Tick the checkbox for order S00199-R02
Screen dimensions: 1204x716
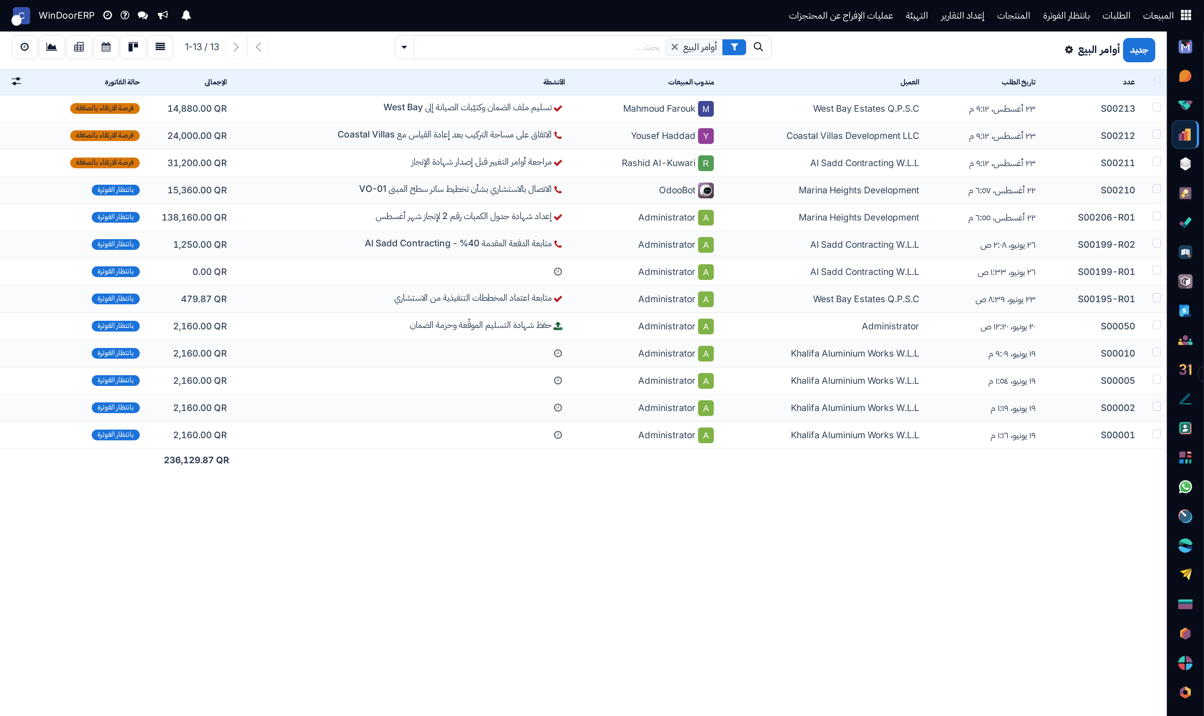pyautogui.click(x=1157, y=243)
